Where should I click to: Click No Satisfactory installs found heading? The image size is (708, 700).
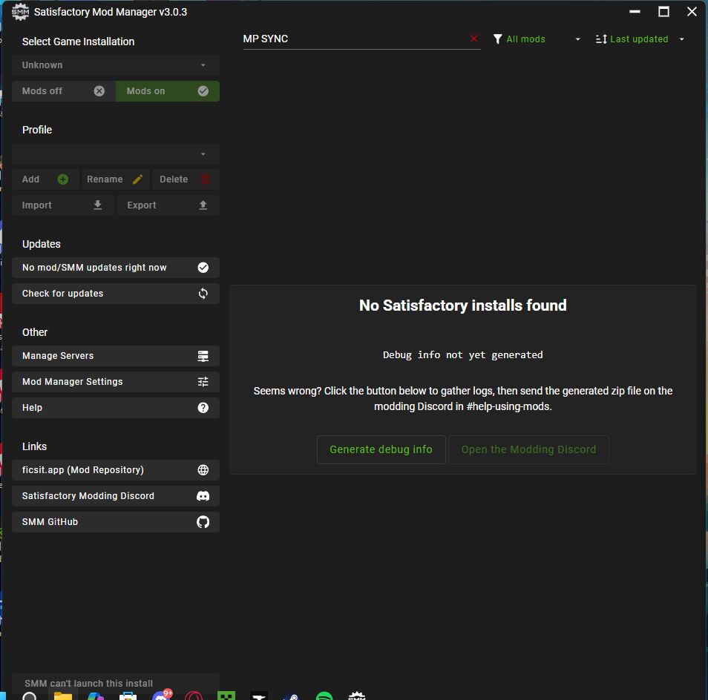coord(463,306)
